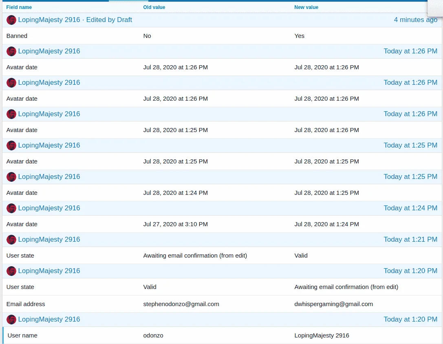Click the '4 minutes ago' timestamp
This screenshot has width=443, height=344.
tap(416, 20)
